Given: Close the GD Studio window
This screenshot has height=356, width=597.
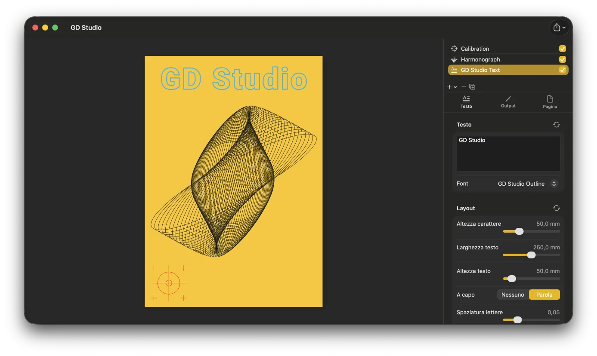Looking at the screenshot, I should click(x=35, y=28).
